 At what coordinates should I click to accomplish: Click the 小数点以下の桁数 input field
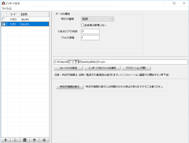point(90,31)
